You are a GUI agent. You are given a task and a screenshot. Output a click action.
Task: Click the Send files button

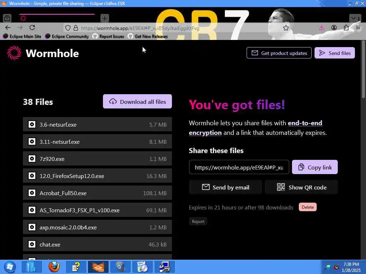335,53
